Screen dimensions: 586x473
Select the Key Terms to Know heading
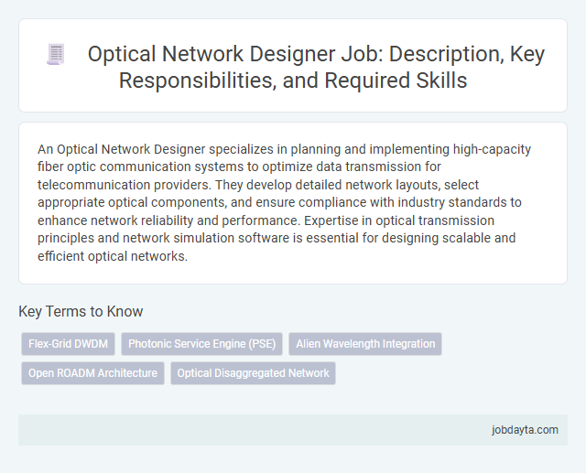tap(81, 311)
